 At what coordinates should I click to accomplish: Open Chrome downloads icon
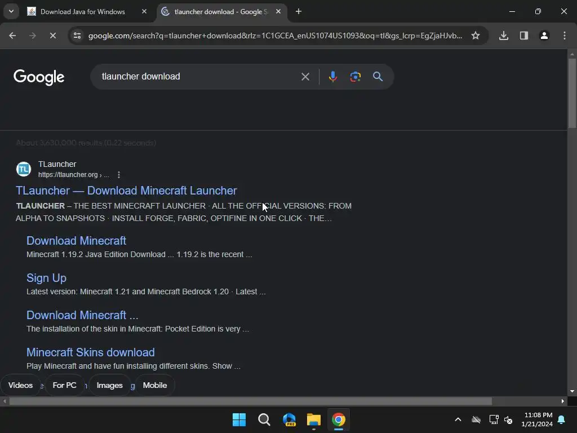(x=504, y=36)
